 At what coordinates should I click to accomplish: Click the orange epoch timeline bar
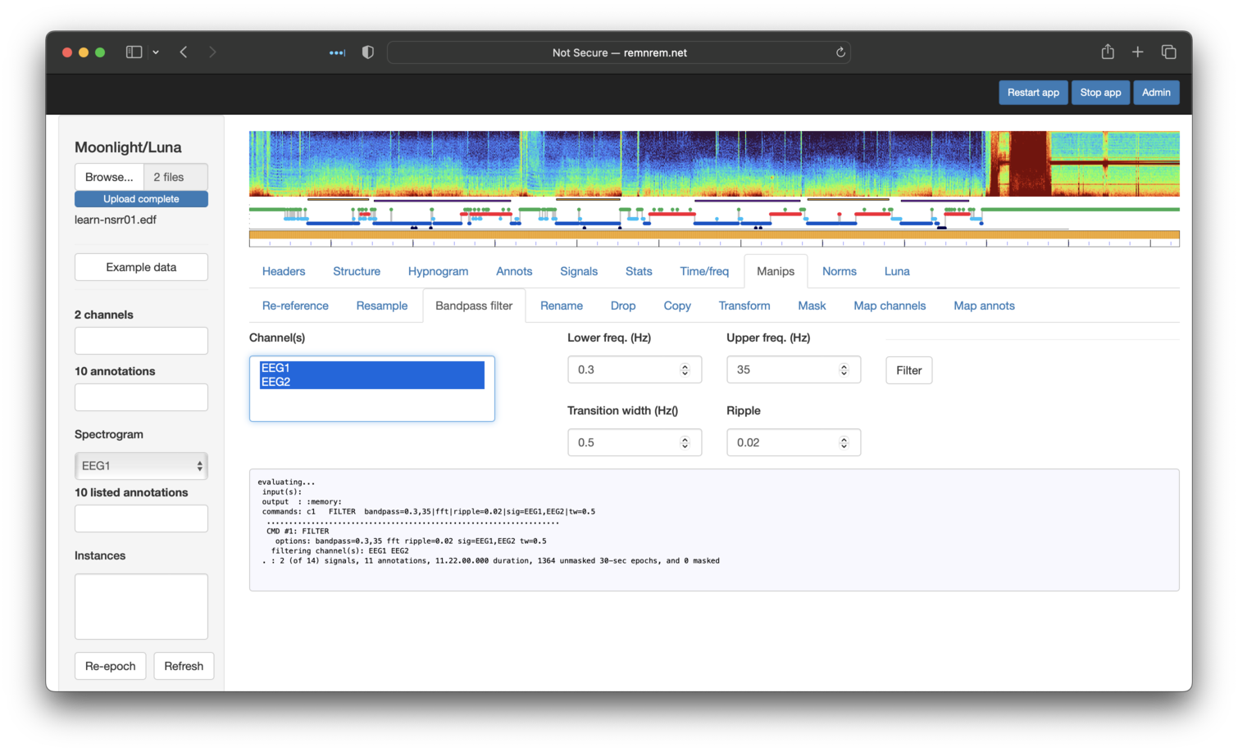click(x=713, y=235)
